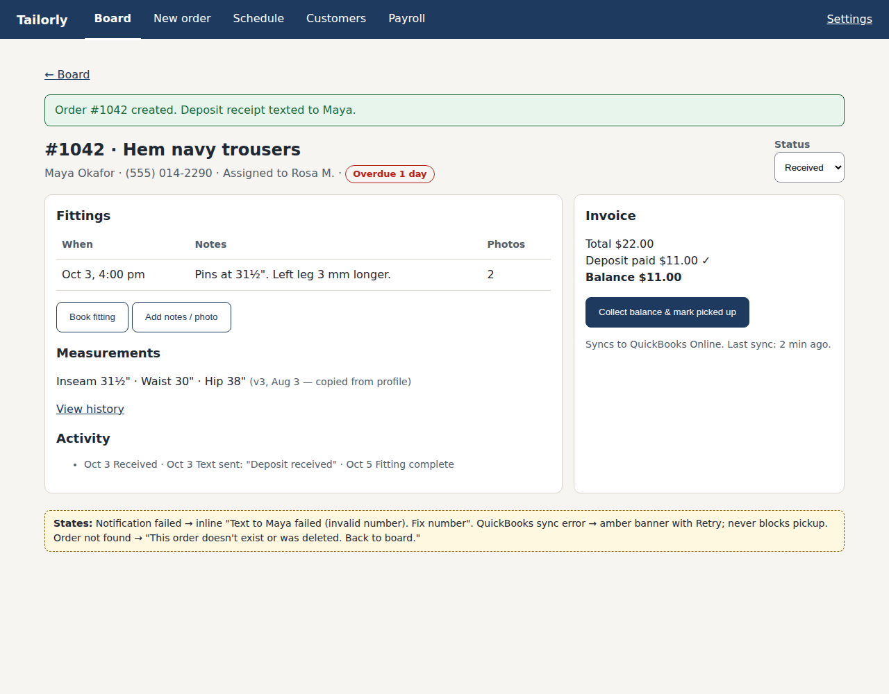Viewport: 889px width, 694px height.
Task: Open the Customers tab
Action: click(x=336, y=19)
